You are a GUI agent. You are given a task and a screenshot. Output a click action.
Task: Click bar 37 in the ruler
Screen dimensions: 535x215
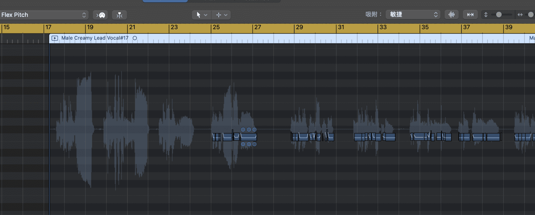point(466,27)
